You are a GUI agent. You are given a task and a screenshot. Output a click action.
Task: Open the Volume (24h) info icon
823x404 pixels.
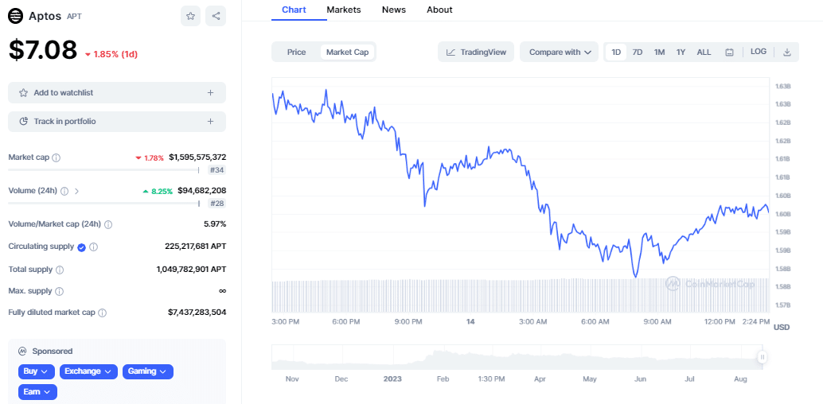(64, 191)
